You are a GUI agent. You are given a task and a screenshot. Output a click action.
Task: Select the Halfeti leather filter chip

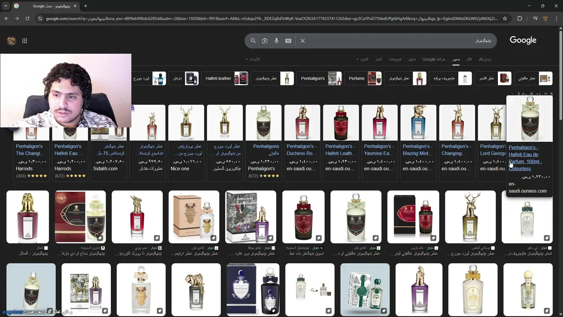pos(226,78)
